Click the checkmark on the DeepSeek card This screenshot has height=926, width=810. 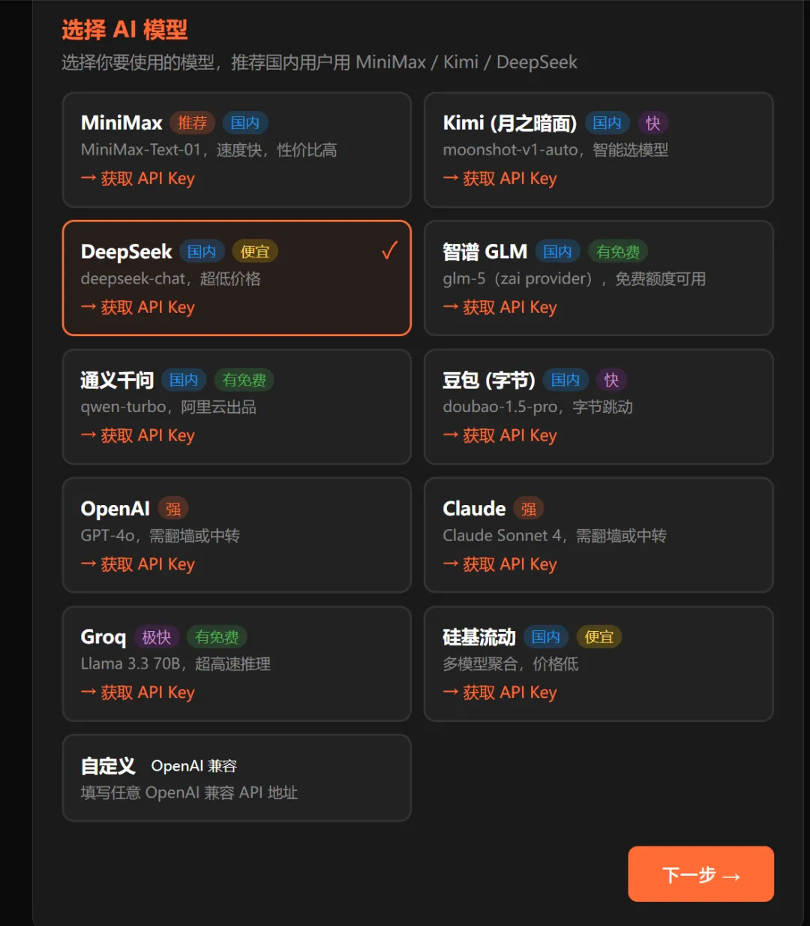point(389,251)
